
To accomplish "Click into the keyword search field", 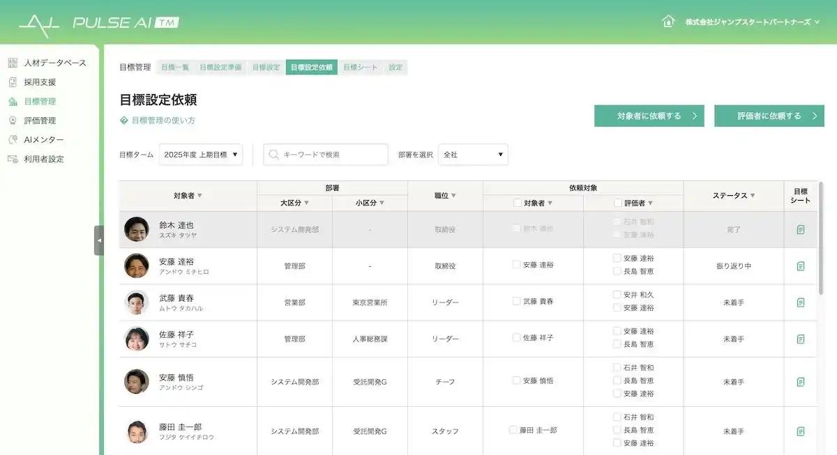I will (x=326, y=155).
